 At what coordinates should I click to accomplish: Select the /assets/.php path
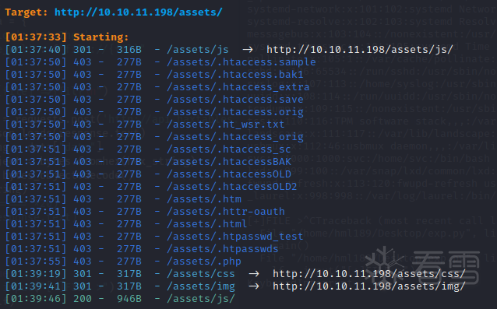(204, 262)
